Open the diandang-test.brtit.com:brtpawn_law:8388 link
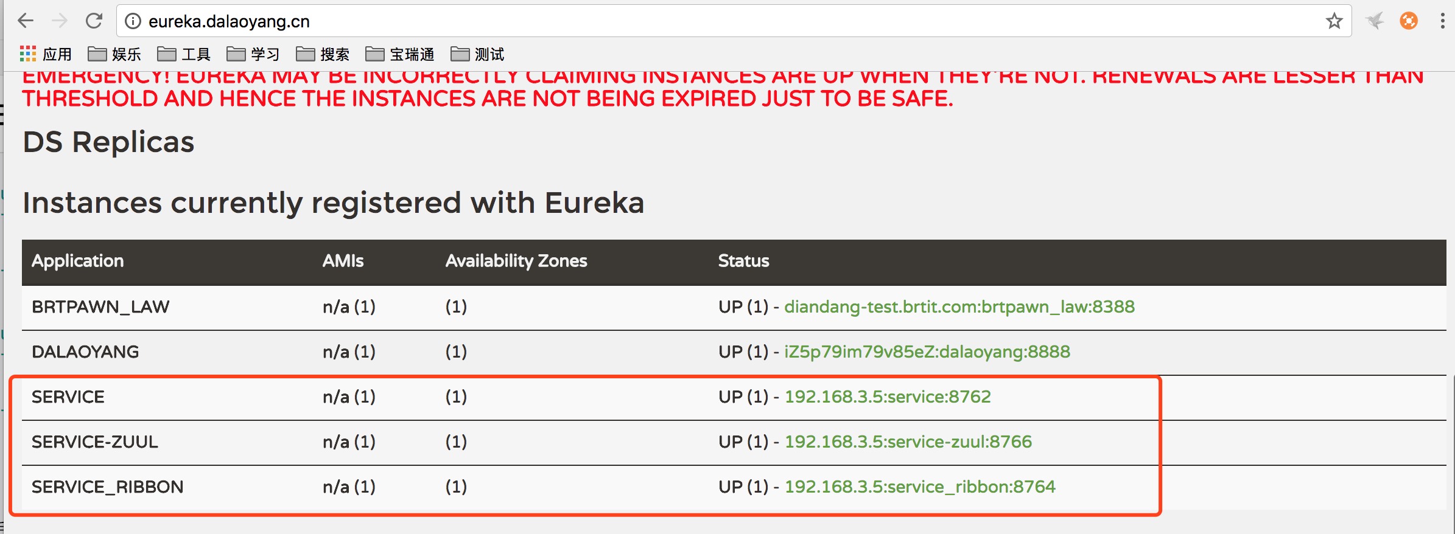Viewport: 1455px width, 534px height. pyautogui.click(x=959, y=307)
